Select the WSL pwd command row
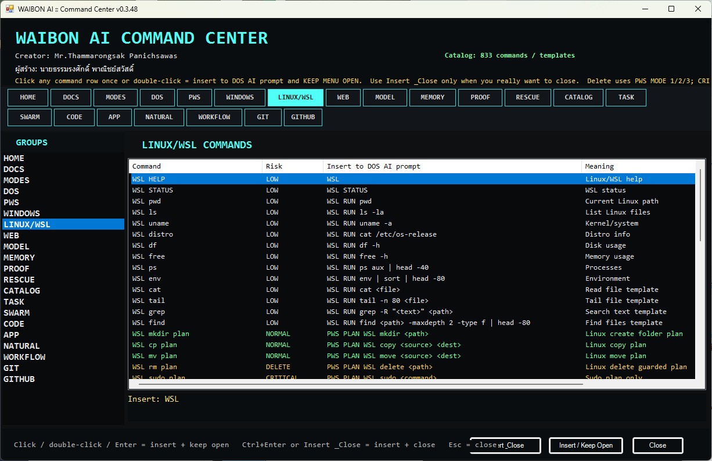The width and height of the screenshot is (712, 461). point(412,201)
